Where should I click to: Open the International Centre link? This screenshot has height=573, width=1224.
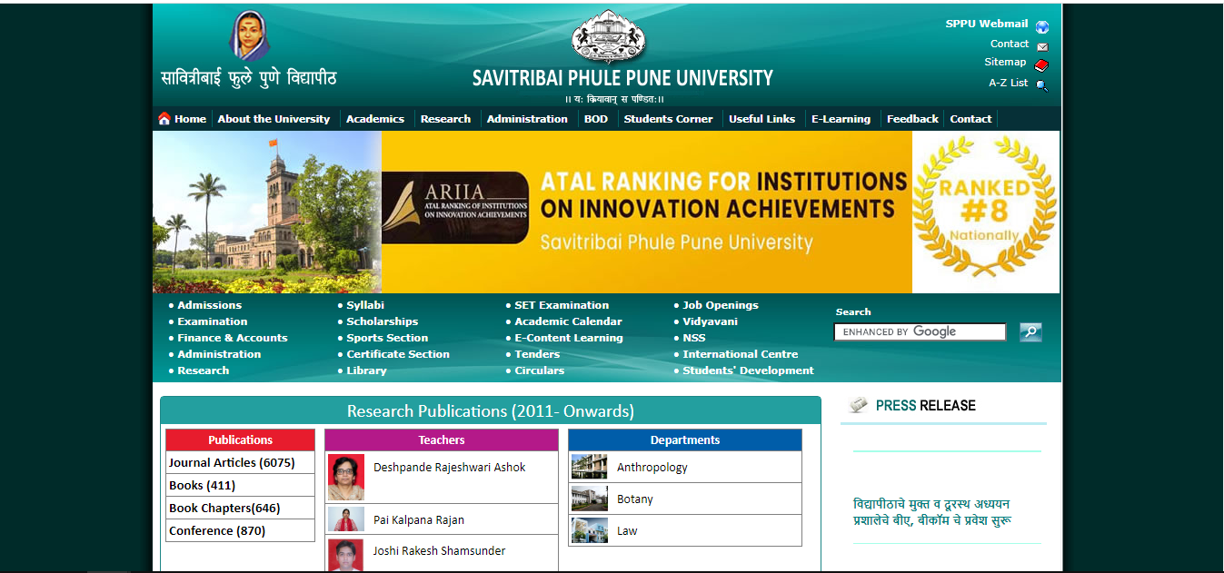[741, 354]
